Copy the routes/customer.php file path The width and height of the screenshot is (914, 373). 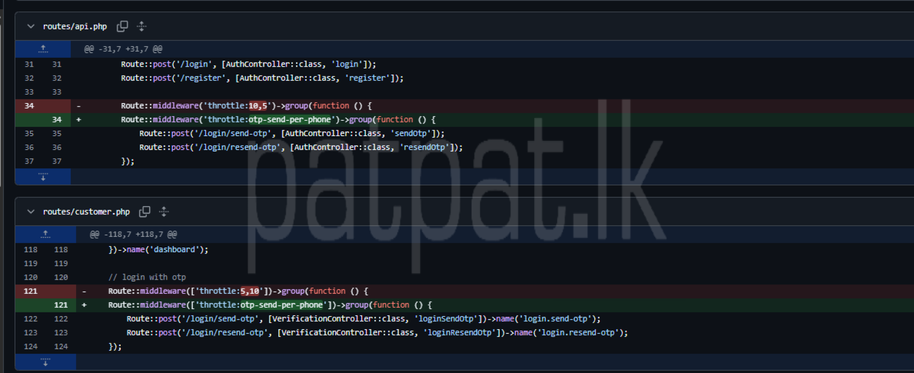click(144, 212)
